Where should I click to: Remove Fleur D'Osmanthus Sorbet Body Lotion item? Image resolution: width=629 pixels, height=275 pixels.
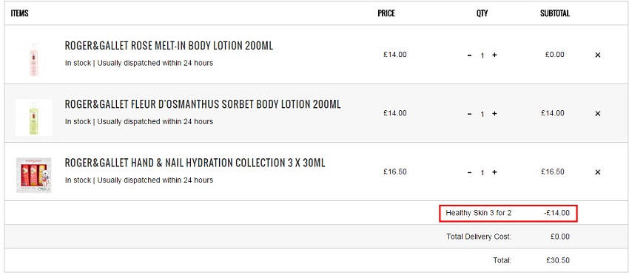(598, 114)
